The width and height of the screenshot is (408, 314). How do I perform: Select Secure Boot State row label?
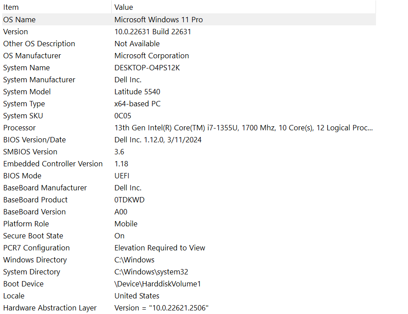(33, 236)
